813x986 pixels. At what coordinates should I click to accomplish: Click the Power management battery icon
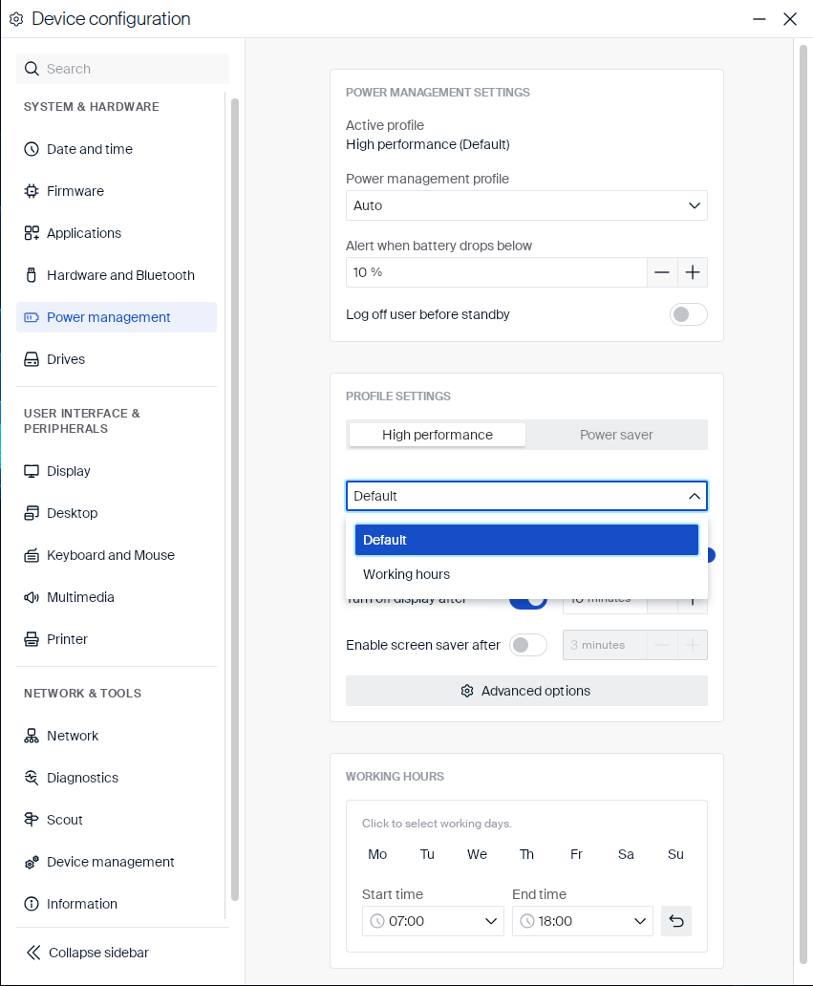(32, 317)
